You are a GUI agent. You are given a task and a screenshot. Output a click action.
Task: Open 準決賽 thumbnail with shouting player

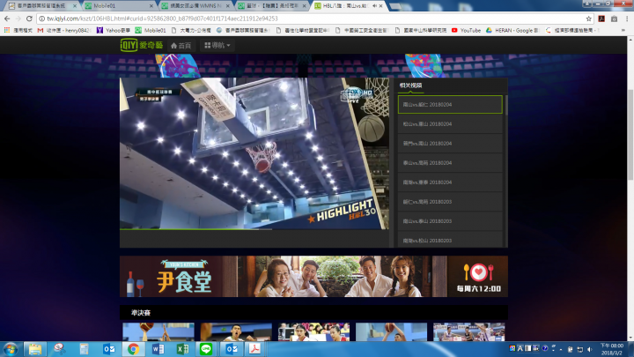tap(236, 332)
